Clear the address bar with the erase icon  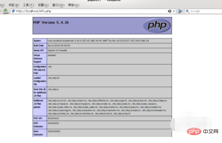click(x=170, y=11)
